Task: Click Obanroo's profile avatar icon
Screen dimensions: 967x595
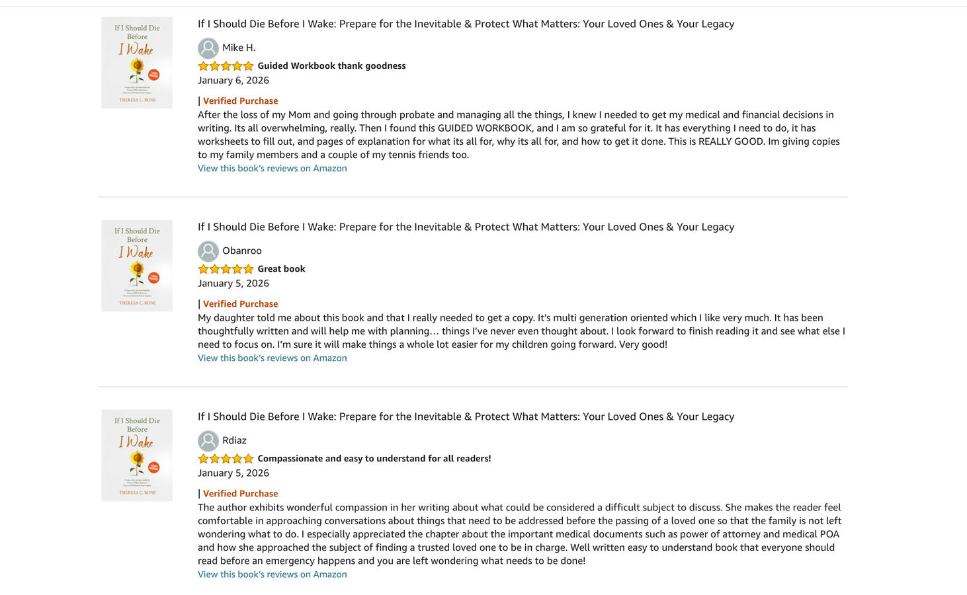Action: point(208,251)
